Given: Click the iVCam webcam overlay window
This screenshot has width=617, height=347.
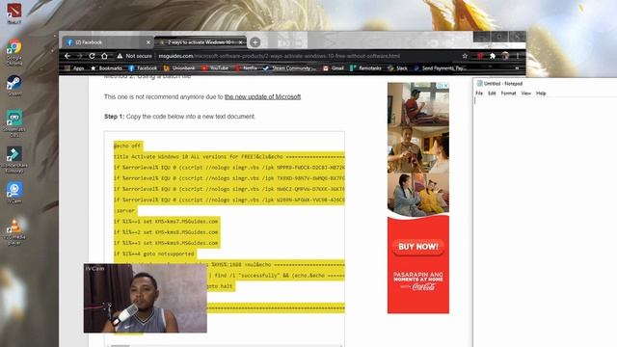Looking at the screenshot, I should coord(146,298).
